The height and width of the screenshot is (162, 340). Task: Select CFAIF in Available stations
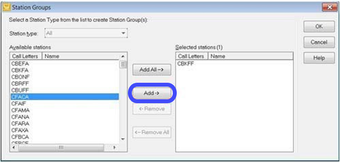coord(65,104)
